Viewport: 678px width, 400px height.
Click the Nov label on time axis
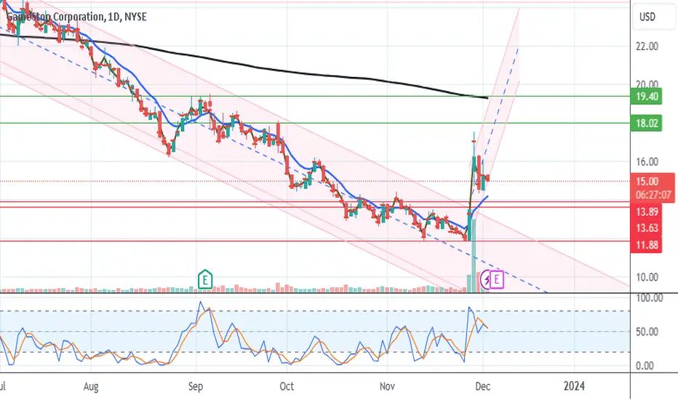[387, 385]
